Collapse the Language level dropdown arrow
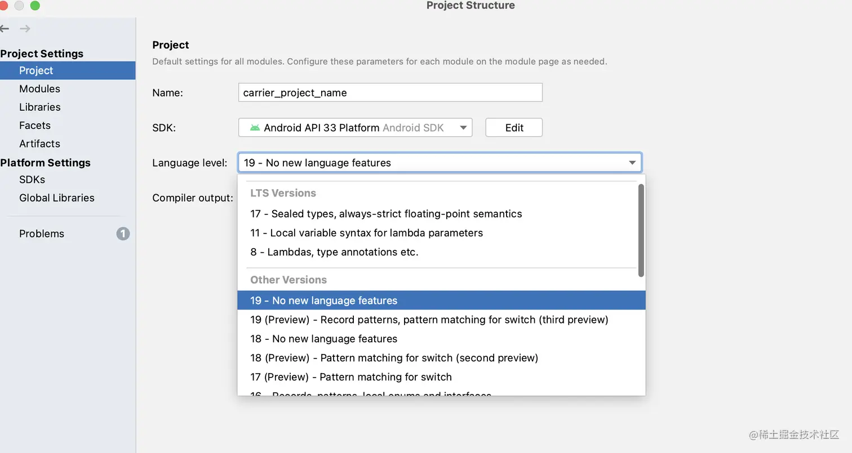852x453 pixels. (x=632, y=163)
